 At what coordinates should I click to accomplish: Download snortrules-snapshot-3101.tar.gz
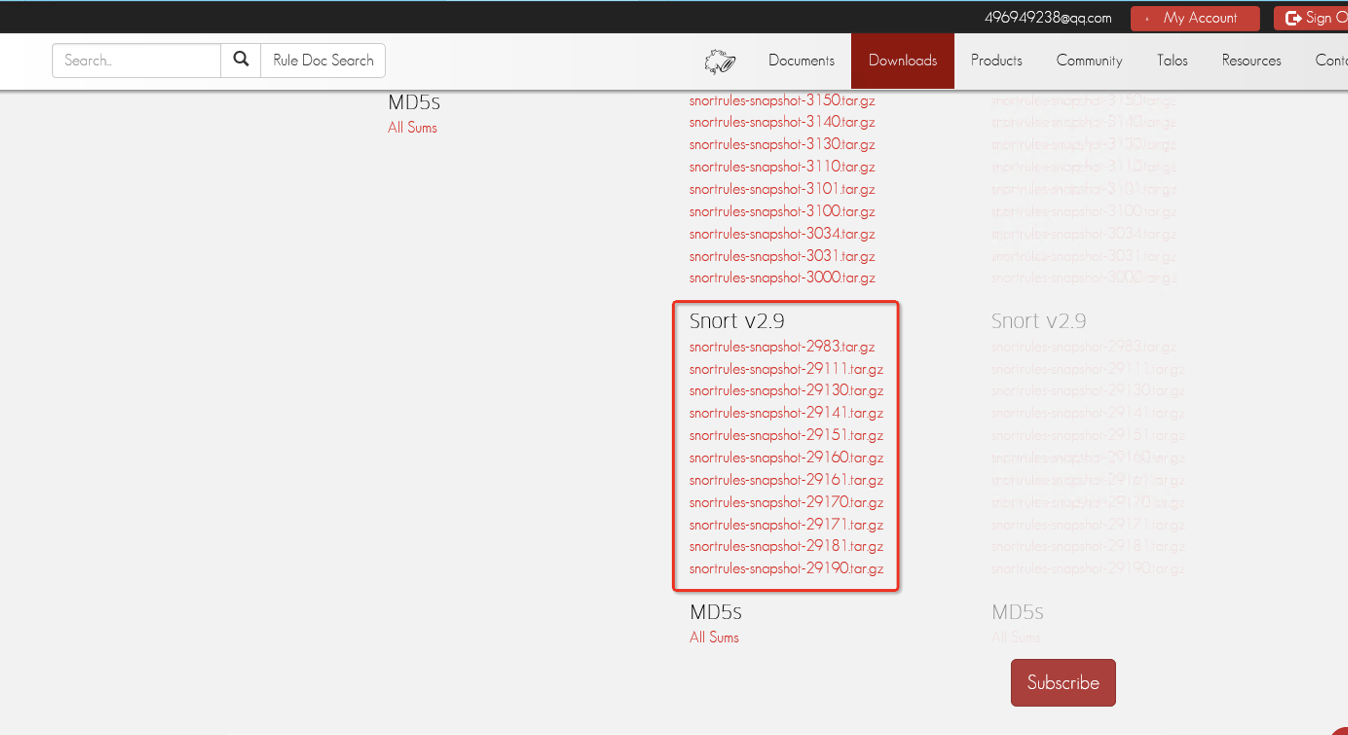point(782,189)
